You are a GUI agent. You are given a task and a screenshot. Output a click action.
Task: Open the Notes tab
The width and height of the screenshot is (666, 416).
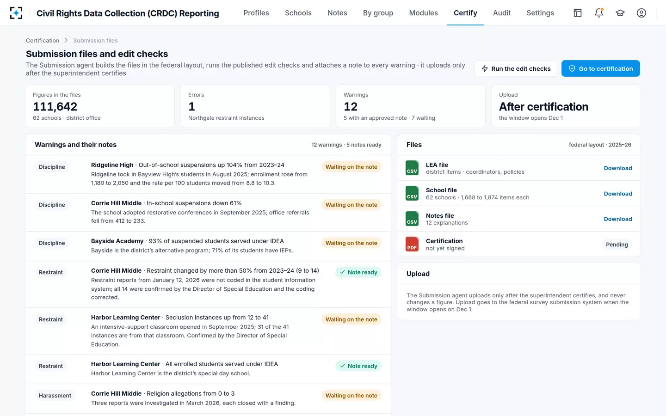point(337,13)
